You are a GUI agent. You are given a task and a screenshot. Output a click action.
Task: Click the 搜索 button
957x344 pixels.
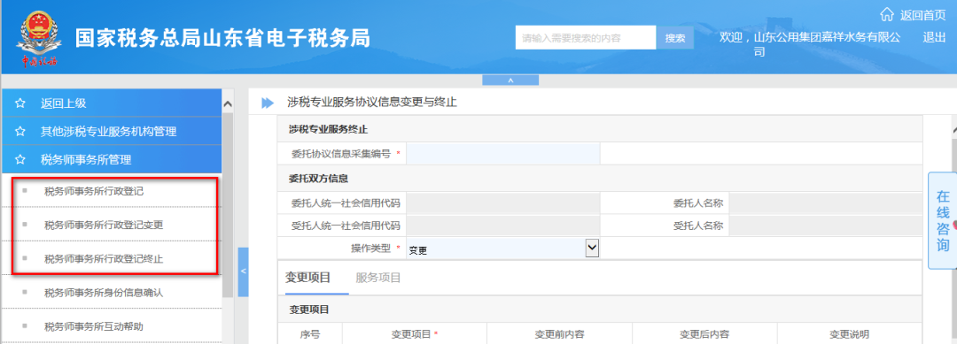click(x=675, y=38)
